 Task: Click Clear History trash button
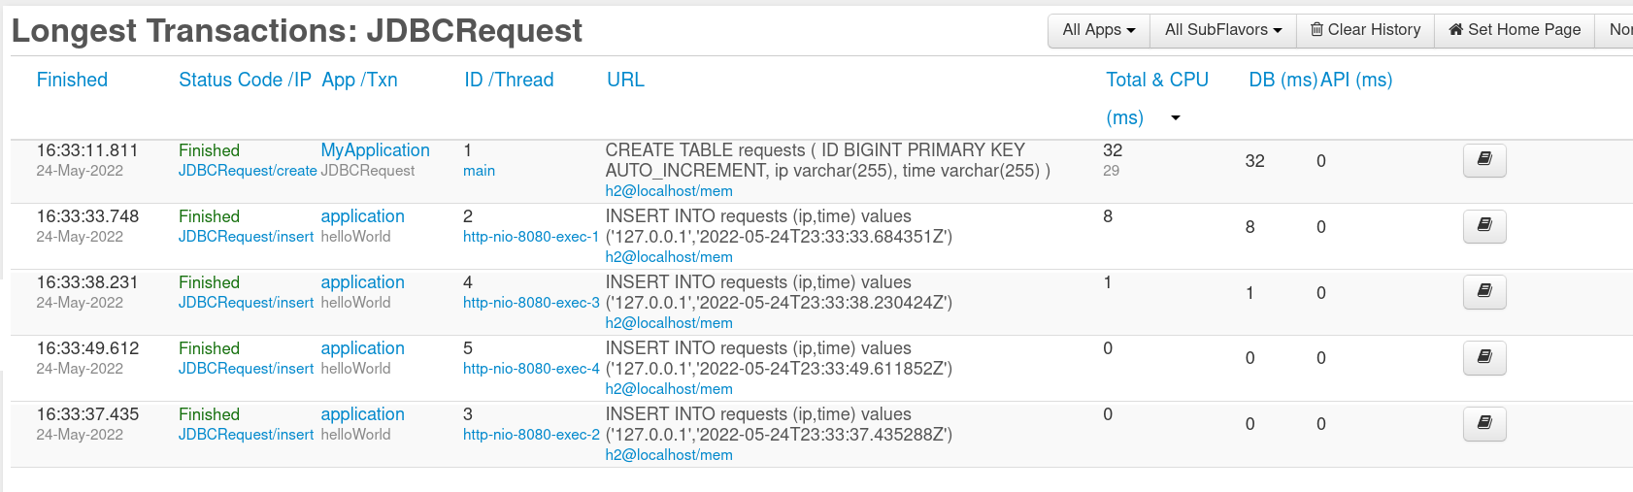click(1365, 30)
